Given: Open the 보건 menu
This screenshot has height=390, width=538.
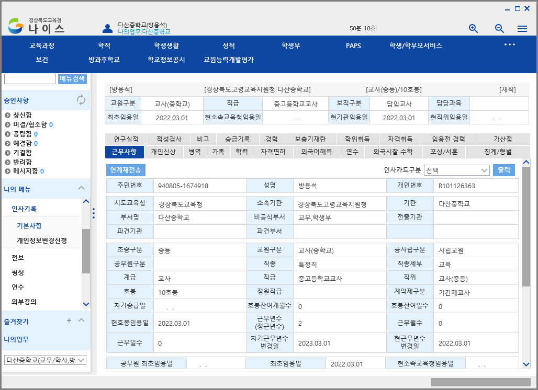Looking at the screenshot, I should (42, 60).
